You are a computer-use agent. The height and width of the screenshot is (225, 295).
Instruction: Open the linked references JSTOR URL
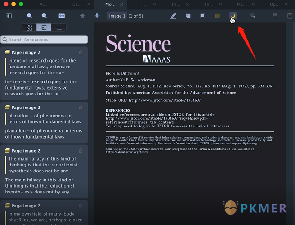pos(156,120)
